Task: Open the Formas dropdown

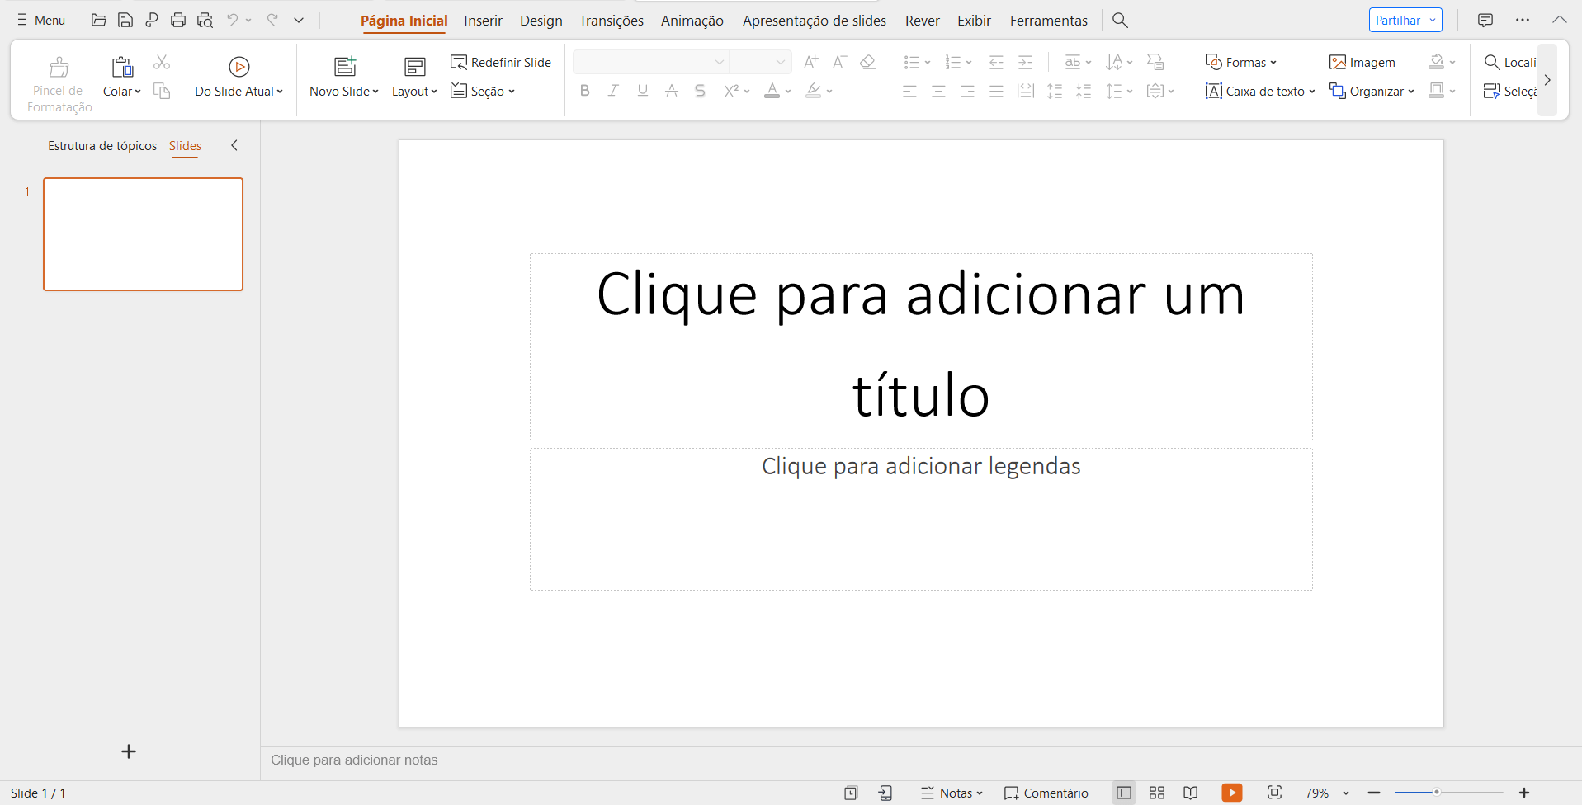Action: pos(1240,62)
